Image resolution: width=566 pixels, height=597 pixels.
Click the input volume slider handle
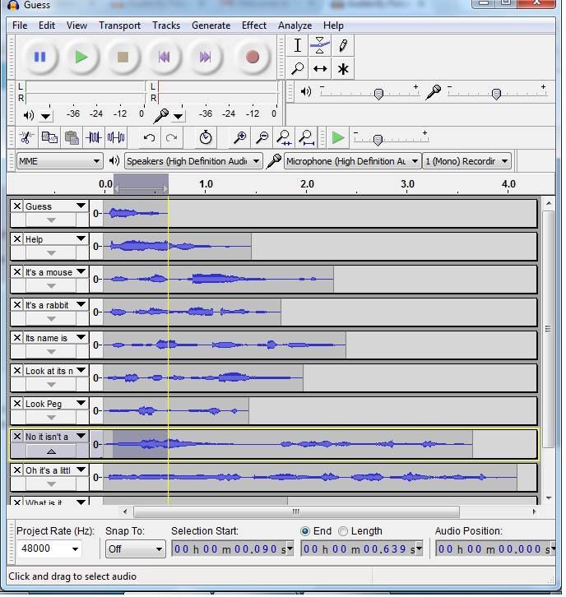pyautogui.click(x=496, y=94)
